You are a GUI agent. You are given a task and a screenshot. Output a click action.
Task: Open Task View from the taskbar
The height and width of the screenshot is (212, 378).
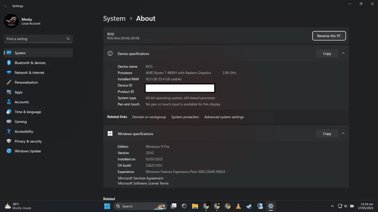(174, 206)
